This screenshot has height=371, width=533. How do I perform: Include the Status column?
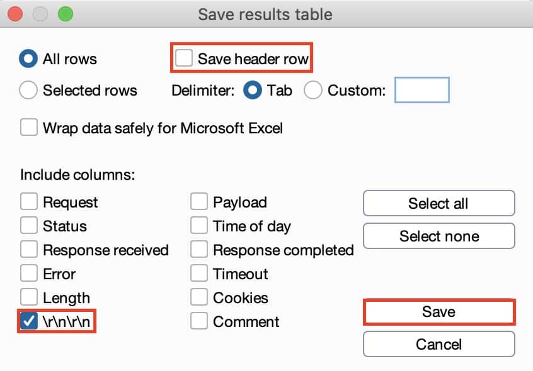click(x=29, y=226)
